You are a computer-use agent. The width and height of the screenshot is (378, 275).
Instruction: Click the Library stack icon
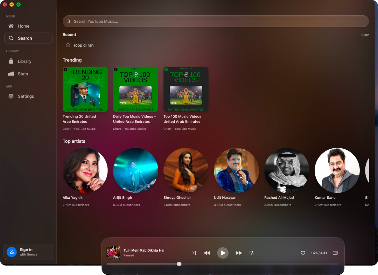11,61
